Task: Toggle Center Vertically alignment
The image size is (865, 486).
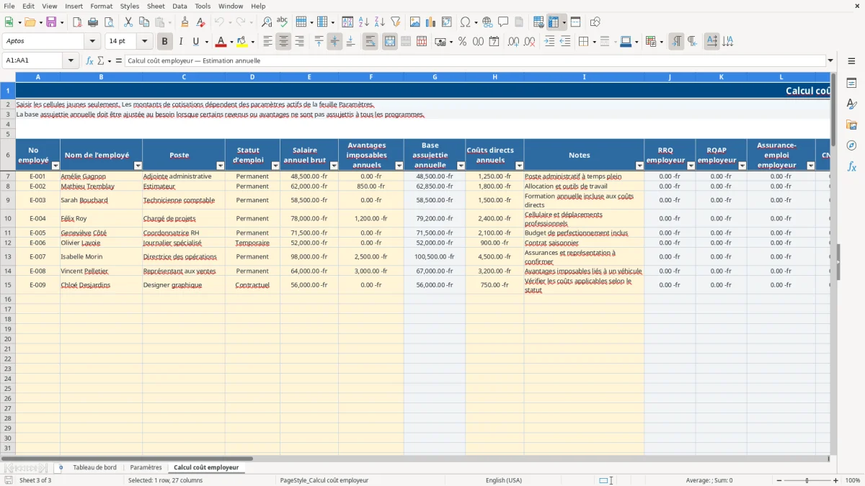Action: [x=334, y=42]
